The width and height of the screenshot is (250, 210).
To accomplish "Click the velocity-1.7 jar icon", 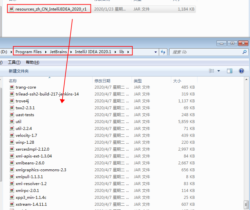I will pyautogui.click(x=12, y=136).
